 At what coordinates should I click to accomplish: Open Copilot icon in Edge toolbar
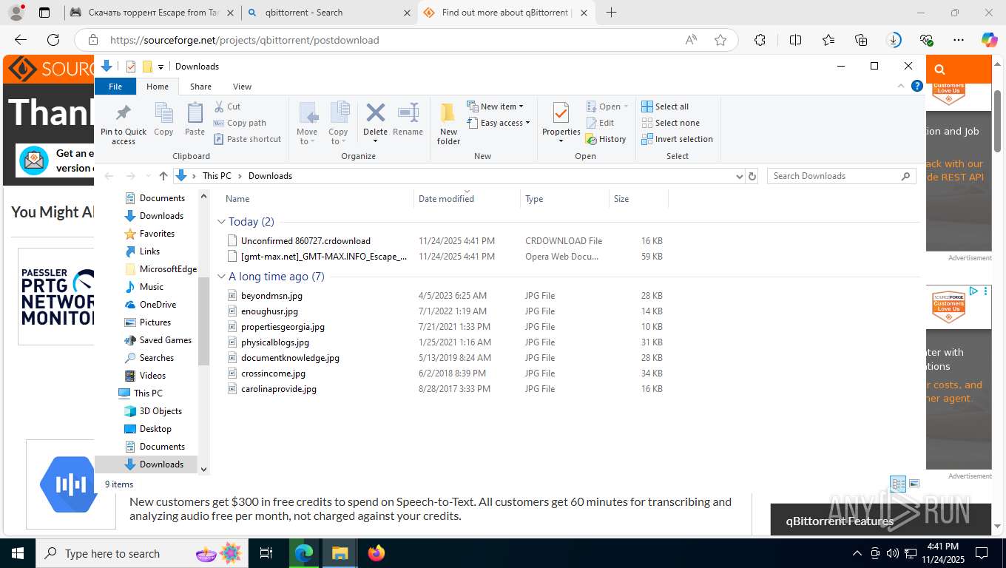click(989, 40)
